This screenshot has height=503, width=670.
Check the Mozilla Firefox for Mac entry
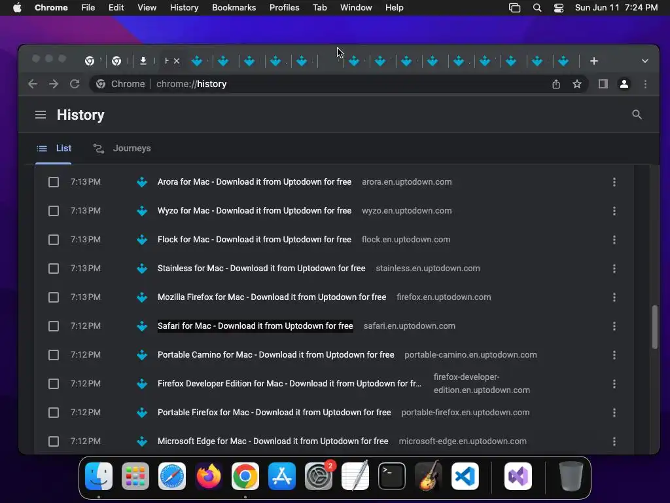pyautogui.click(x=54, y=297)
